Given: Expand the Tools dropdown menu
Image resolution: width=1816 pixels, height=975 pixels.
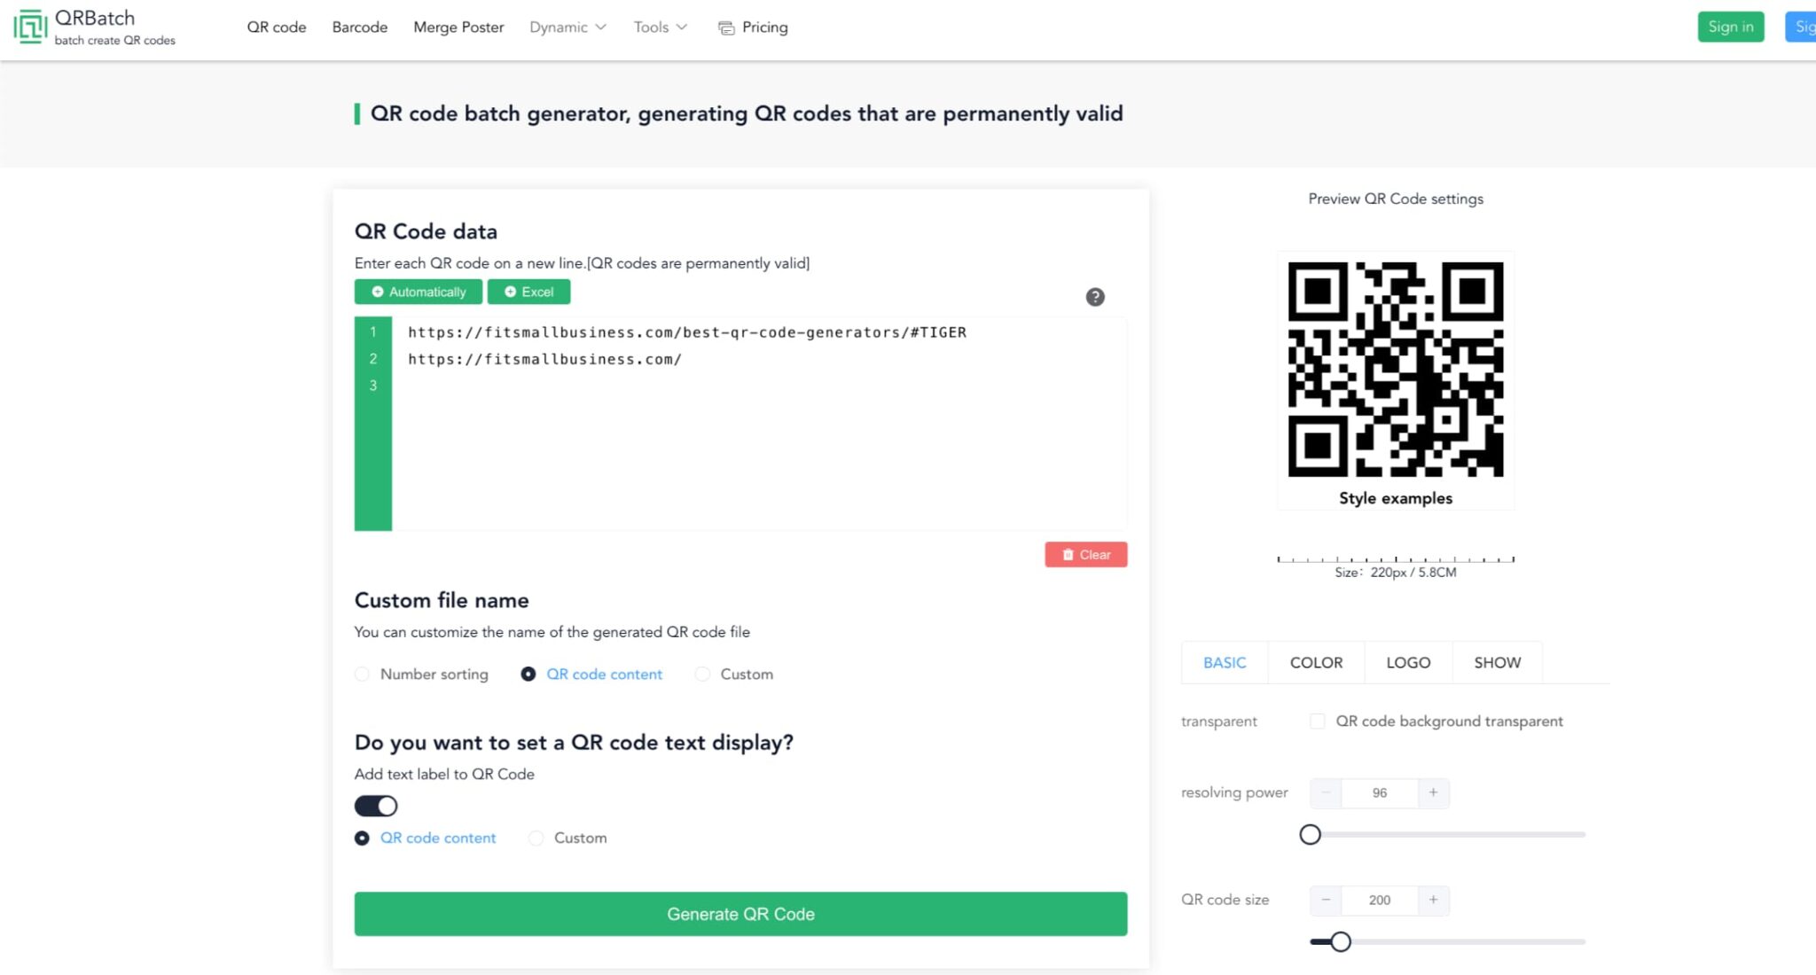Looking at the screenshot, I should tap(658, 27).
